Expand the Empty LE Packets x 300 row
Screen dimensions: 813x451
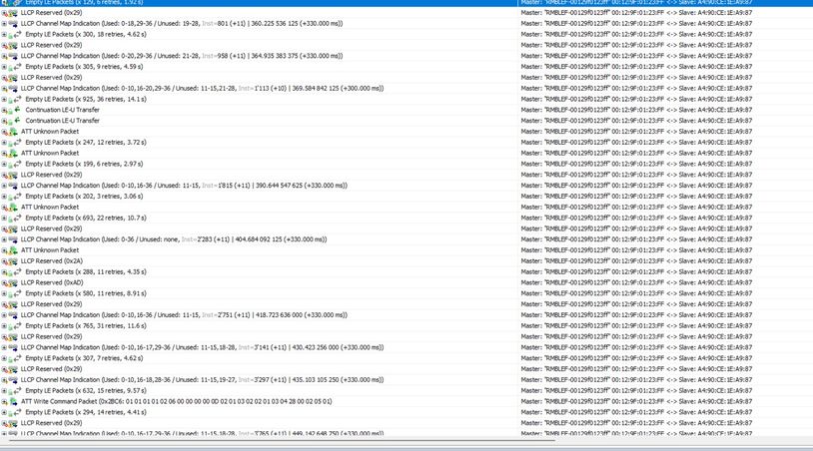[4, 35]
